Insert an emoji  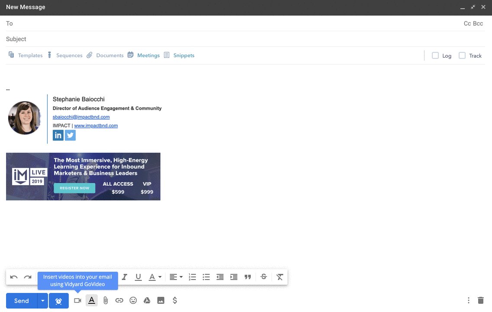click(133, 301)
